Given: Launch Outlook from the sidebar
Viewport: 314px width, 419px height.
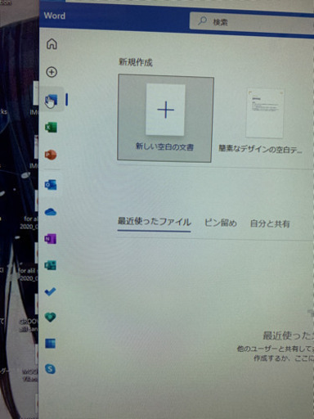Looking at the screenshot, I should click(51, 185).
